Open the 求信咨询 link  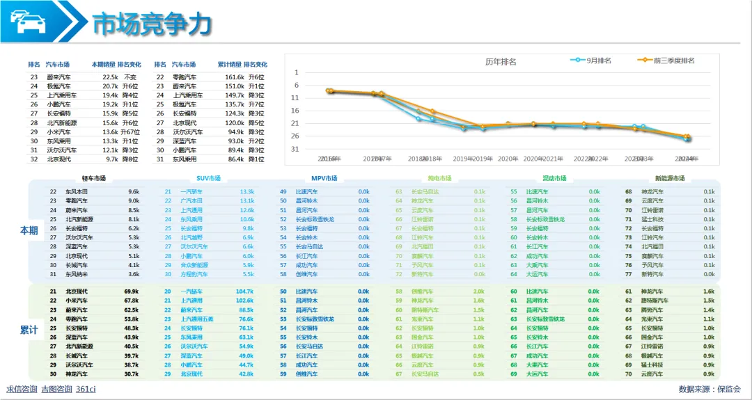coord(22,389)
